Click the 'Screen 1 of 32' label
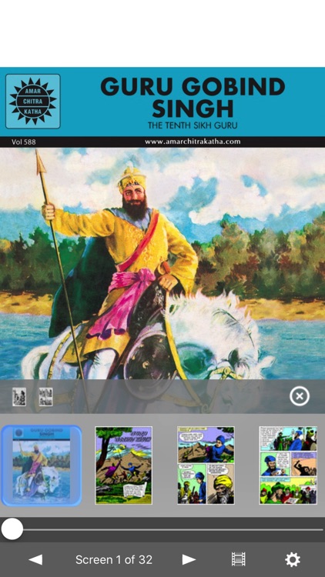The height and width of the screenshot is (577, 325). [x=114, y=560]
